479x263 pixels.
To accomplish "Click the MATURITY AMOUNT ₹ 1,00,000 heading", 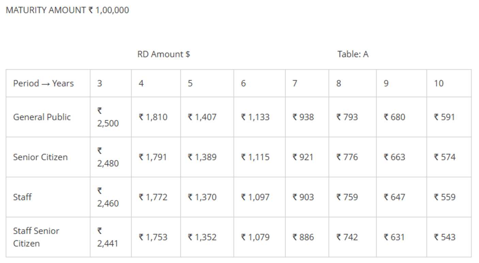I will 67,10.
